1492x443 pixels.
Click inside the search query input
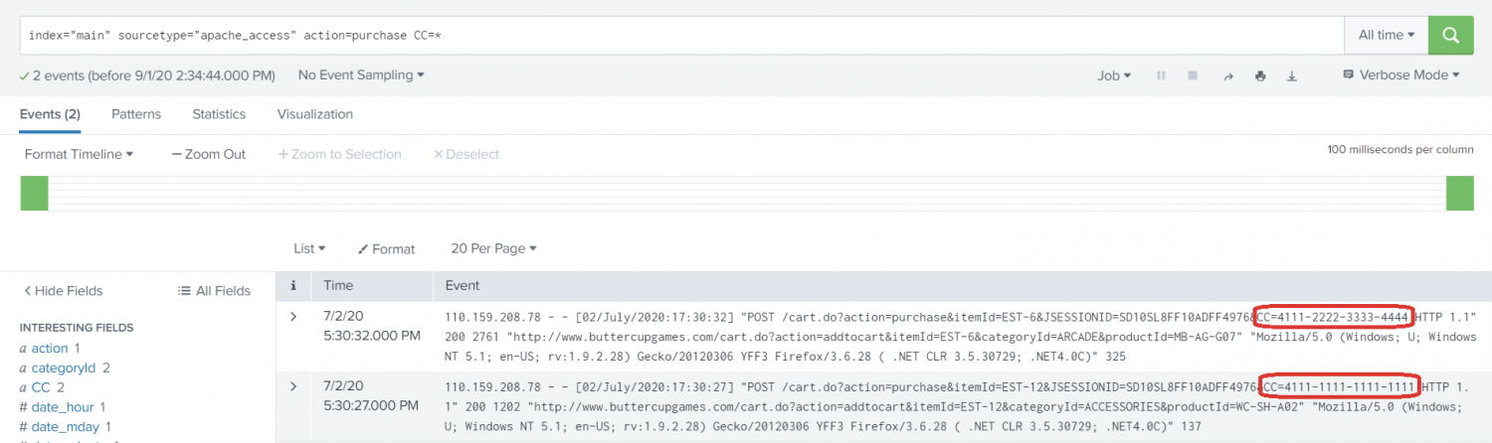tap(676, 35)
